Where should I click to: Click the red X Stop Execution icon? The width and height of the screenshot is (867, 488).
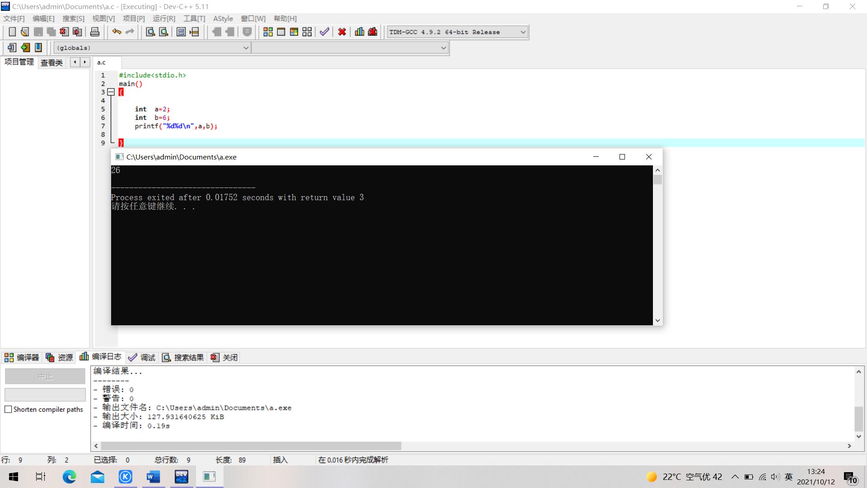pyautogui.click(x=342, y=32)
